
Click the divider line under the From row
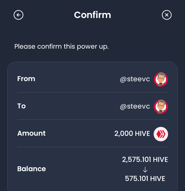click(92, 92)
